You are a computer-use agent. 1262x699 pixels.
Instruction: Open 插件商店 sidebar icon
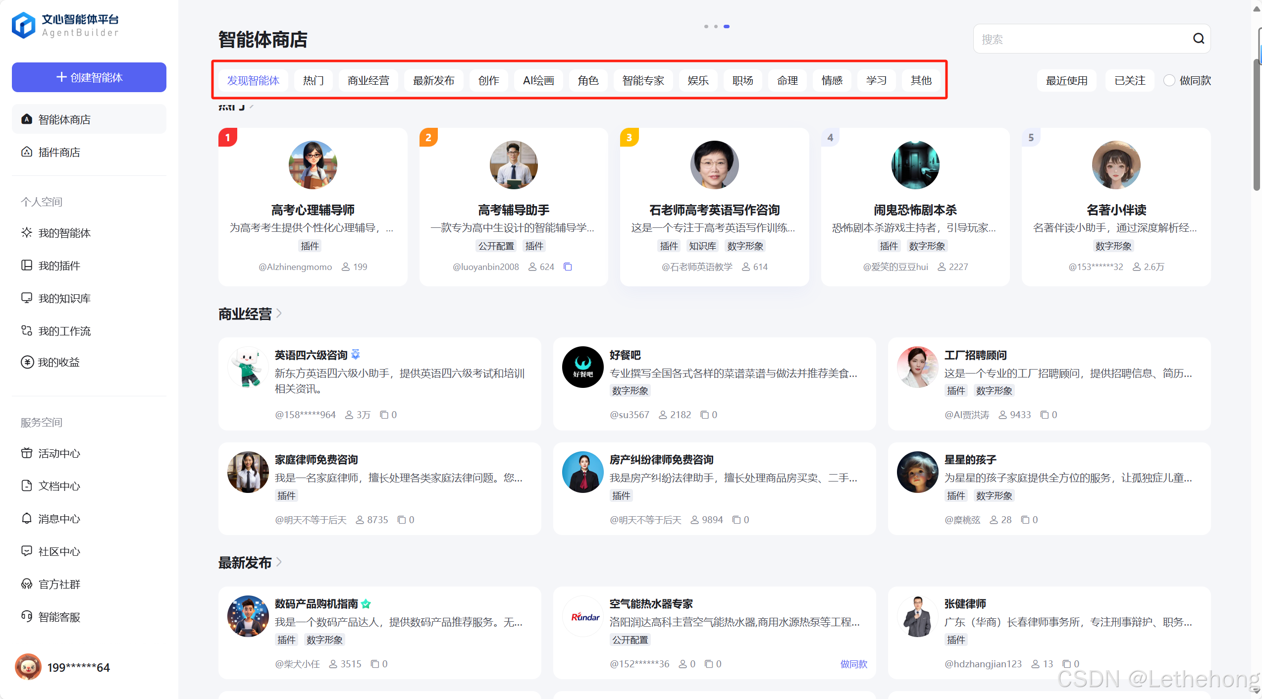(27, 152)
